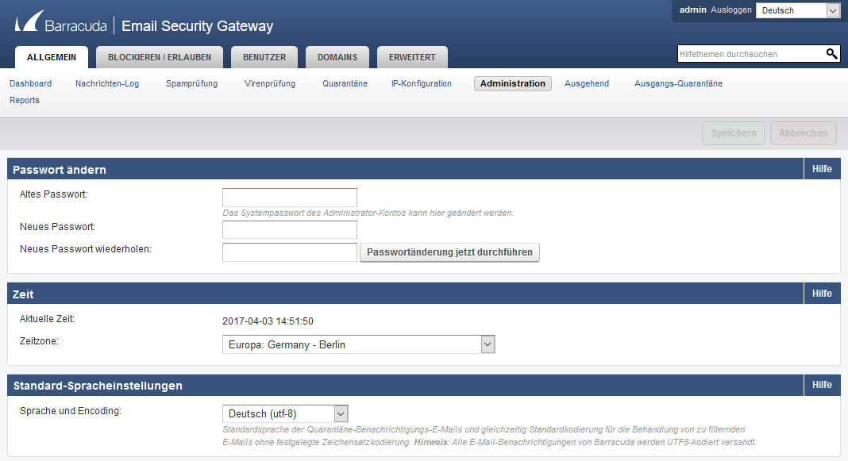The width and height of the screenshot is (848, 461).
Task: Open the language dropdown showing Deutsch
Action: (797, 10)
